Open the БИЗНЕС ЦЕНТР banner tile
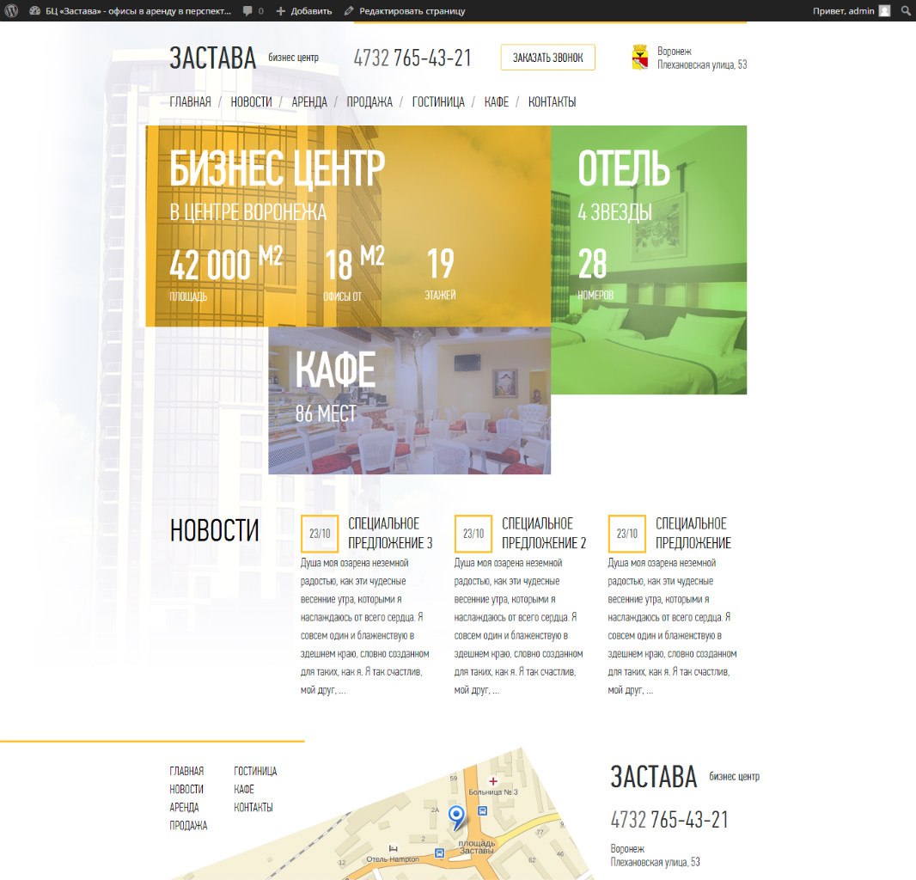Image resolution: width=916 pixels, height=880 pixels. point(348,226)
